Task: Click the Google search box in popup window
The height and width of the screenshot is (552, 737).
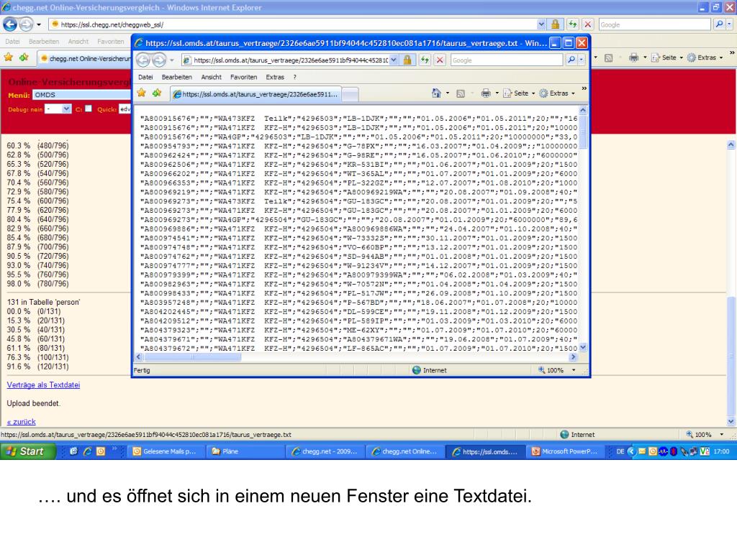Action: (506, 60)
